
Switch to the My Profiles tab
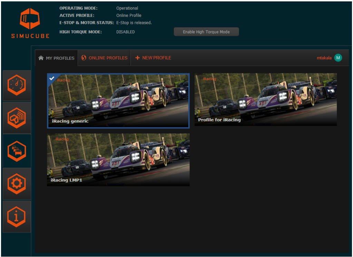pyautogui.click(x=56, y=58)
